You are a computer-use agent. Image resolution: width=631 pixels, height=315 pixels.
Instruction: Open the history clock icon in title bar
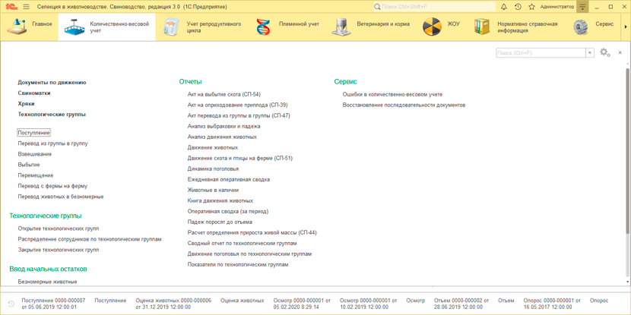coord(518,7)
